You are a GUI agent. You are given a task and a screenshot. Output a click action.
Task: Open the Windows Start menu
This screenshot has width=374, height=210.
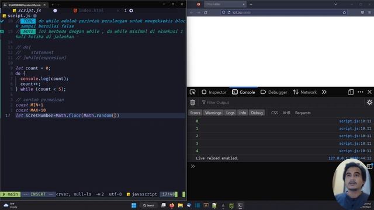[134, 205]
